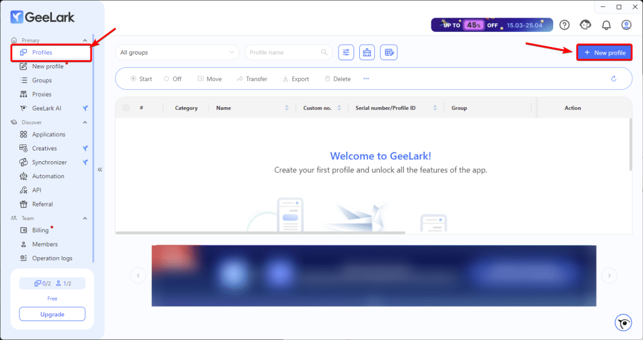
Task: Click Export in the action toolbar
Action: (296, 78)
